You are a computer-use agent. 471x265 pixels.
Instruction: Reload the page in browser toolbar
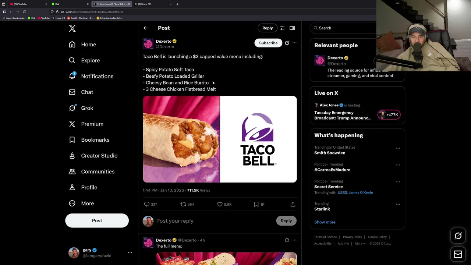pyautogui.click(x=24, y=12)
